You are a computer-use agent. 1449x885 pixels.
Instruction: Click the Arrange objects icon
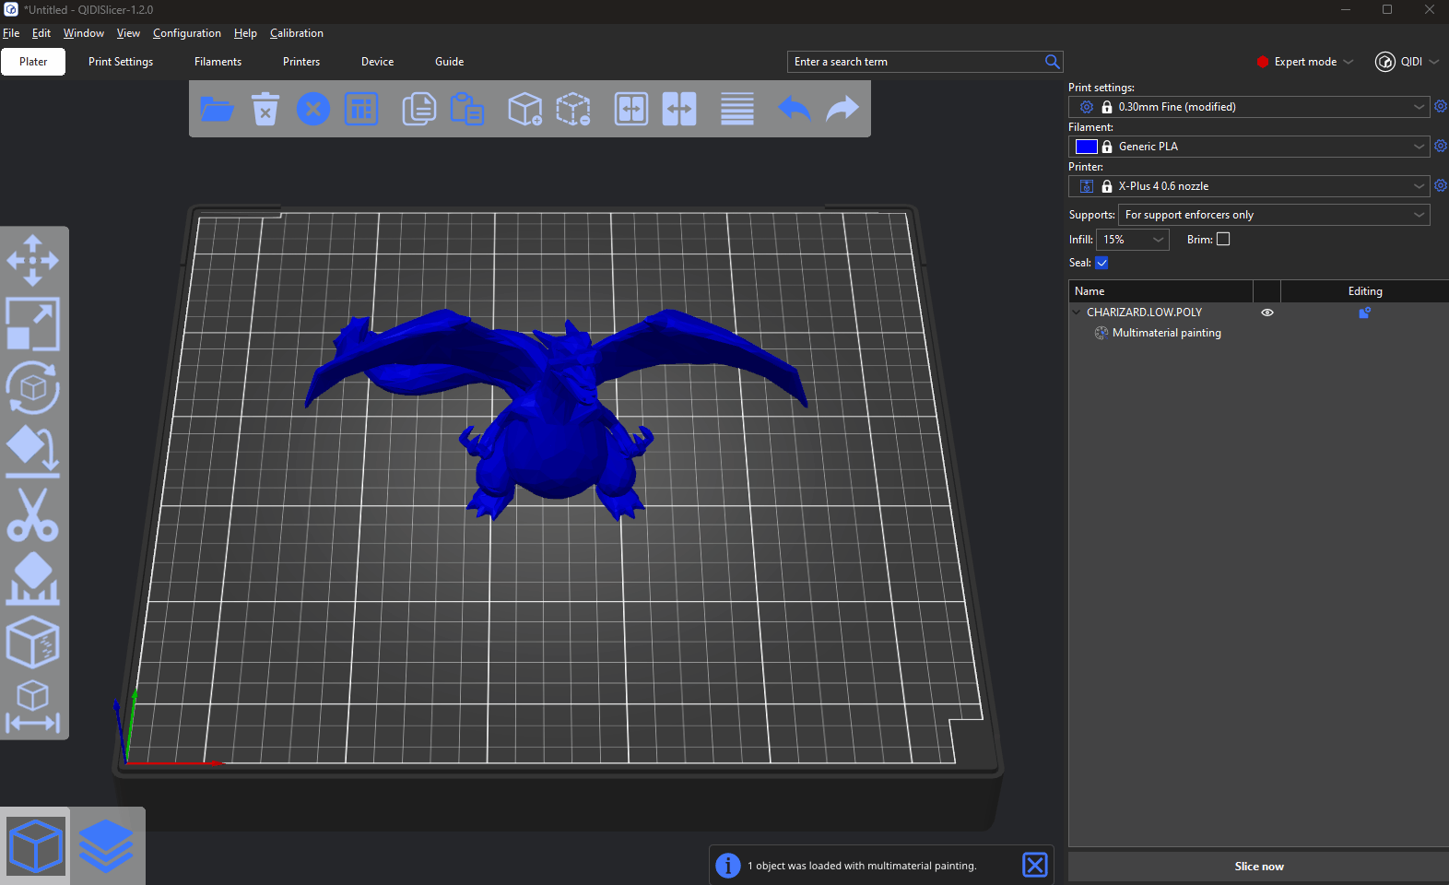[361, 109]
